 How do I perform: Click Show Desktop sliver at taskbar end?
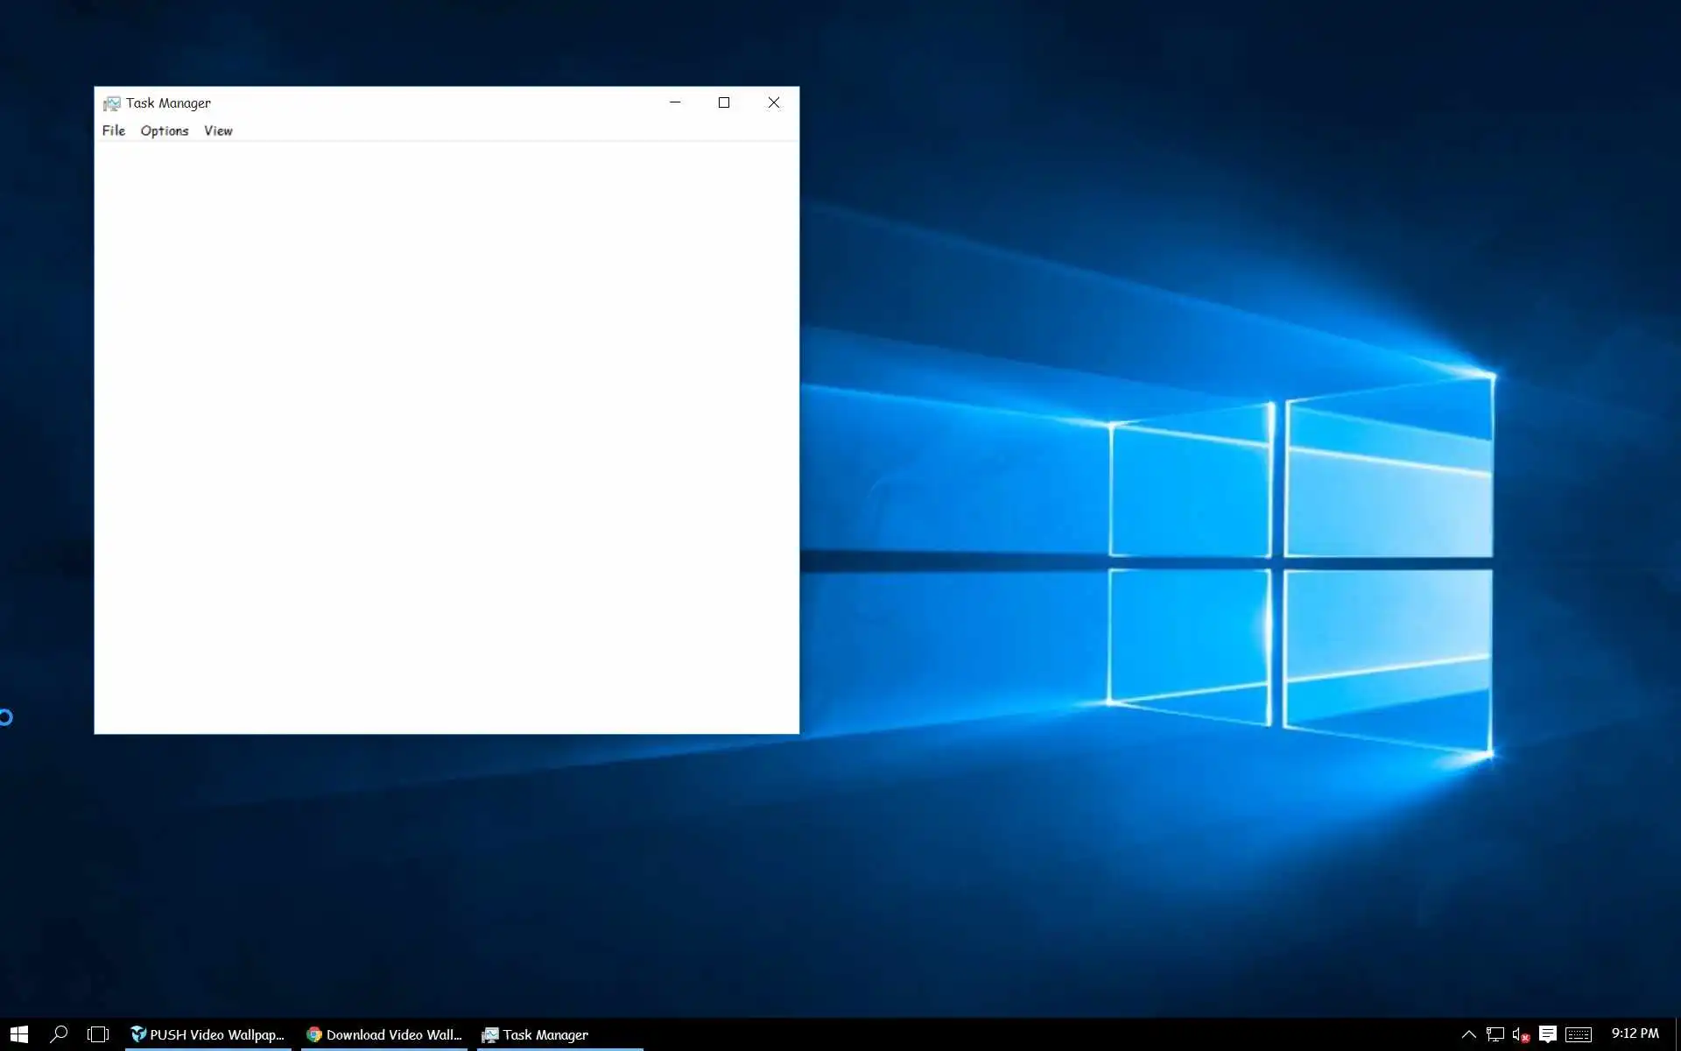[x=1677, y=1034]
